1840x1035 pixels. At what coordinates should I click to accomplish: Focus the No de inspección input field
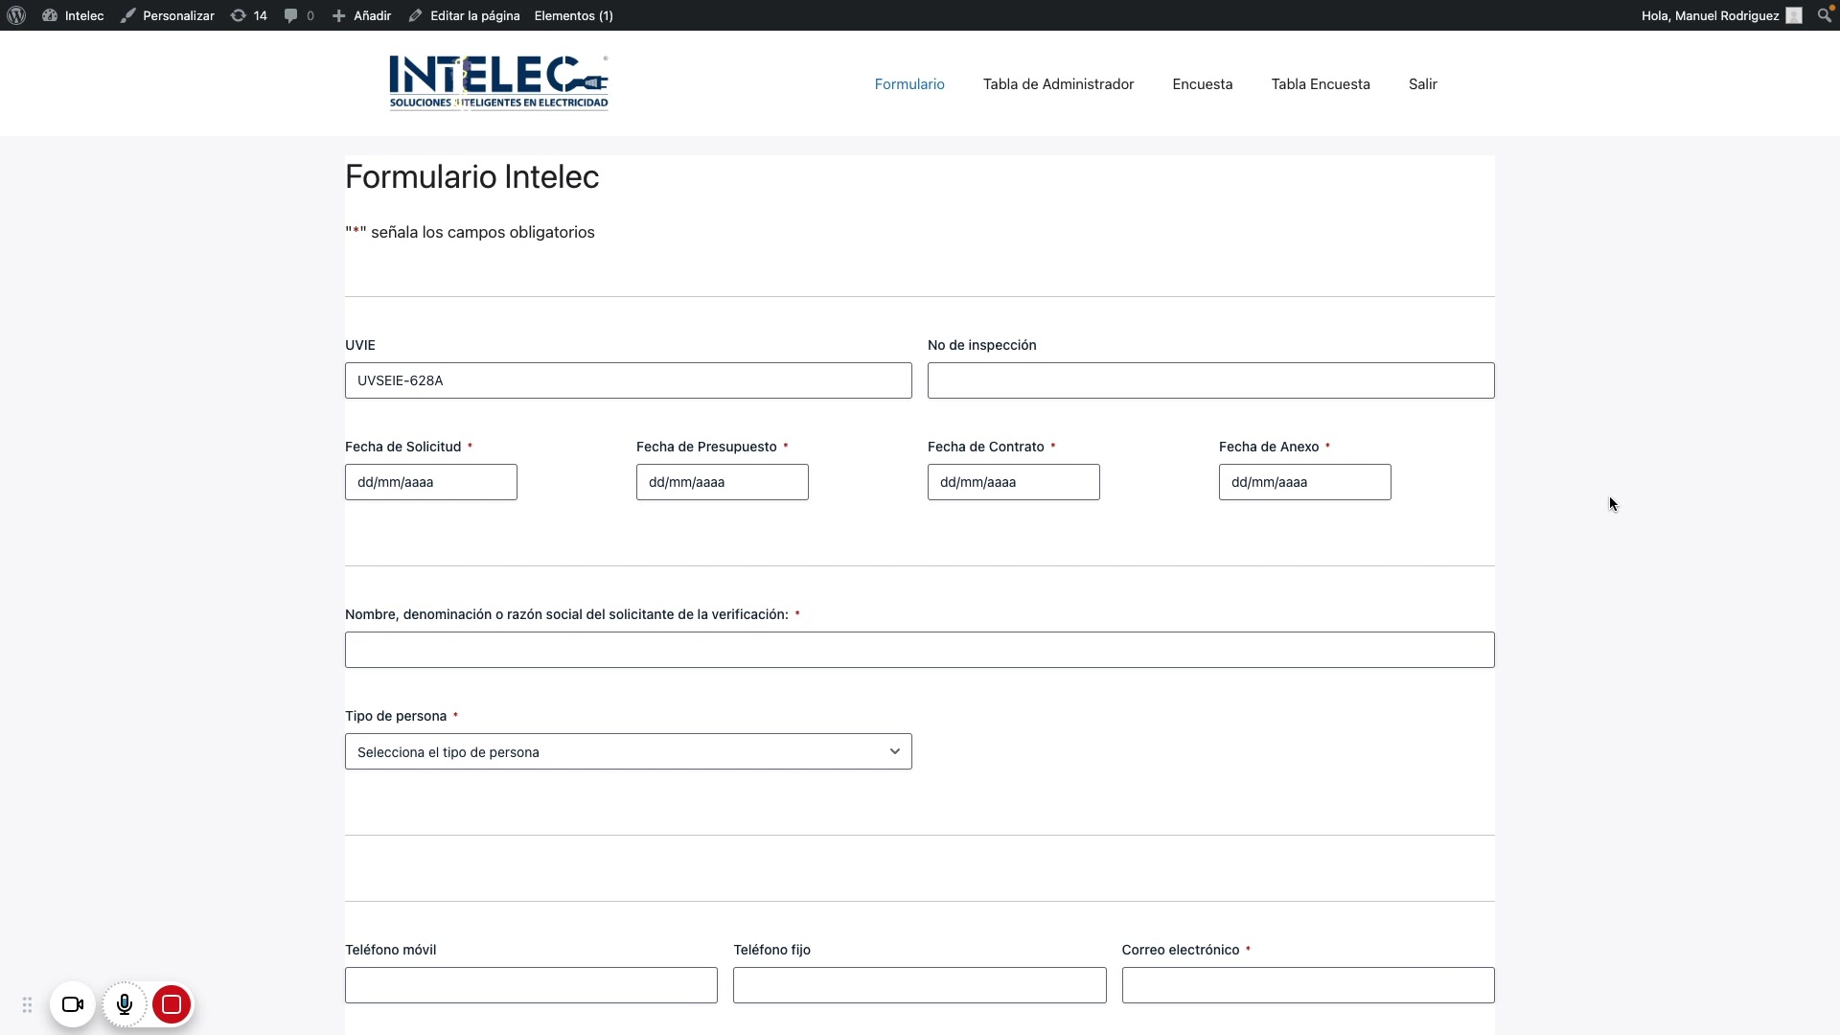point(1210,380)
